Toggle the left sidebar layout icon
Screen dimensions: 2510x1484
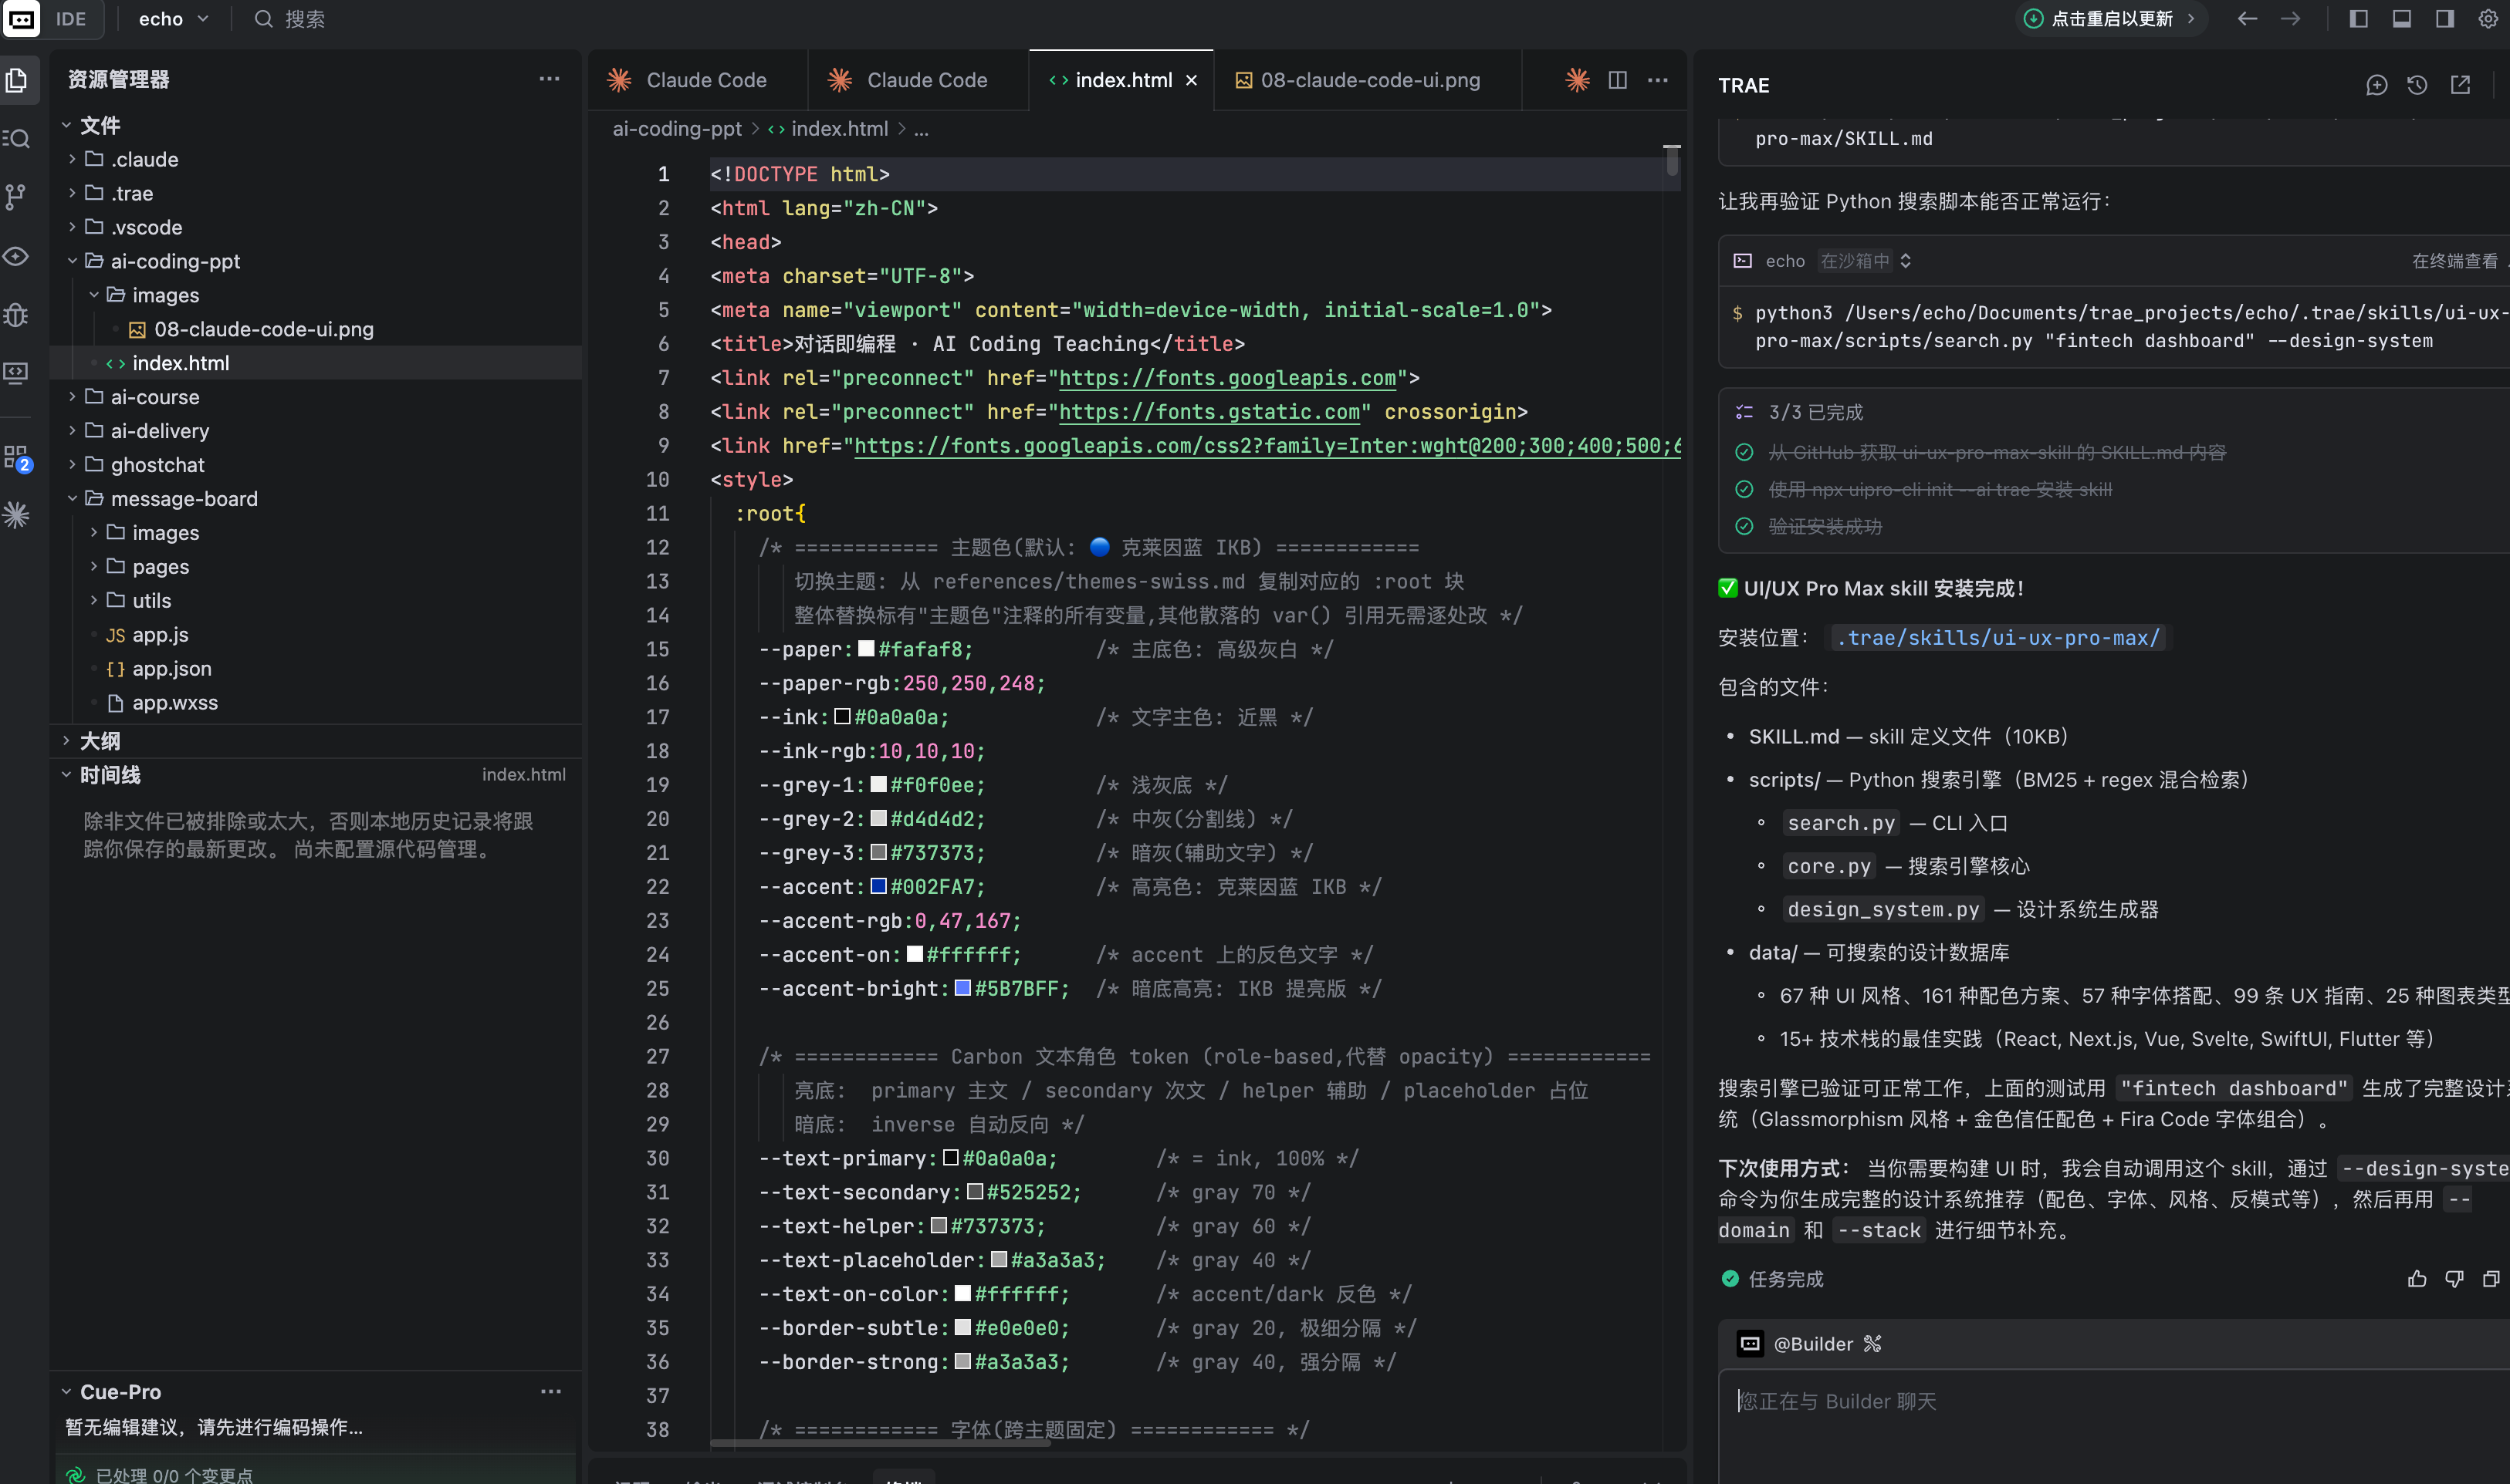click(x=2359, y=19)
